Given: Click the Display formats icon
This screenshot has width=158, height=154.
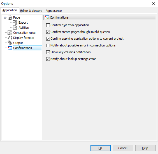Looking at the screenshot, I should coord(10,38).
